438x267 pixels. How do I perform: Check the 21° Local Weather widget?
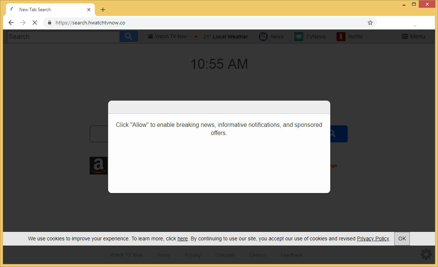pyautogui.click(x=221, y=37)
